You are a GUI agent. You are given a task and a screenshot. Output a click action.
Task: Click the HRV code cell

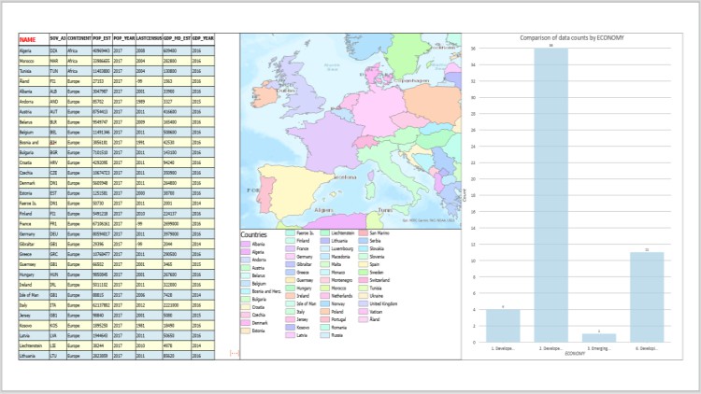point(58,162)
